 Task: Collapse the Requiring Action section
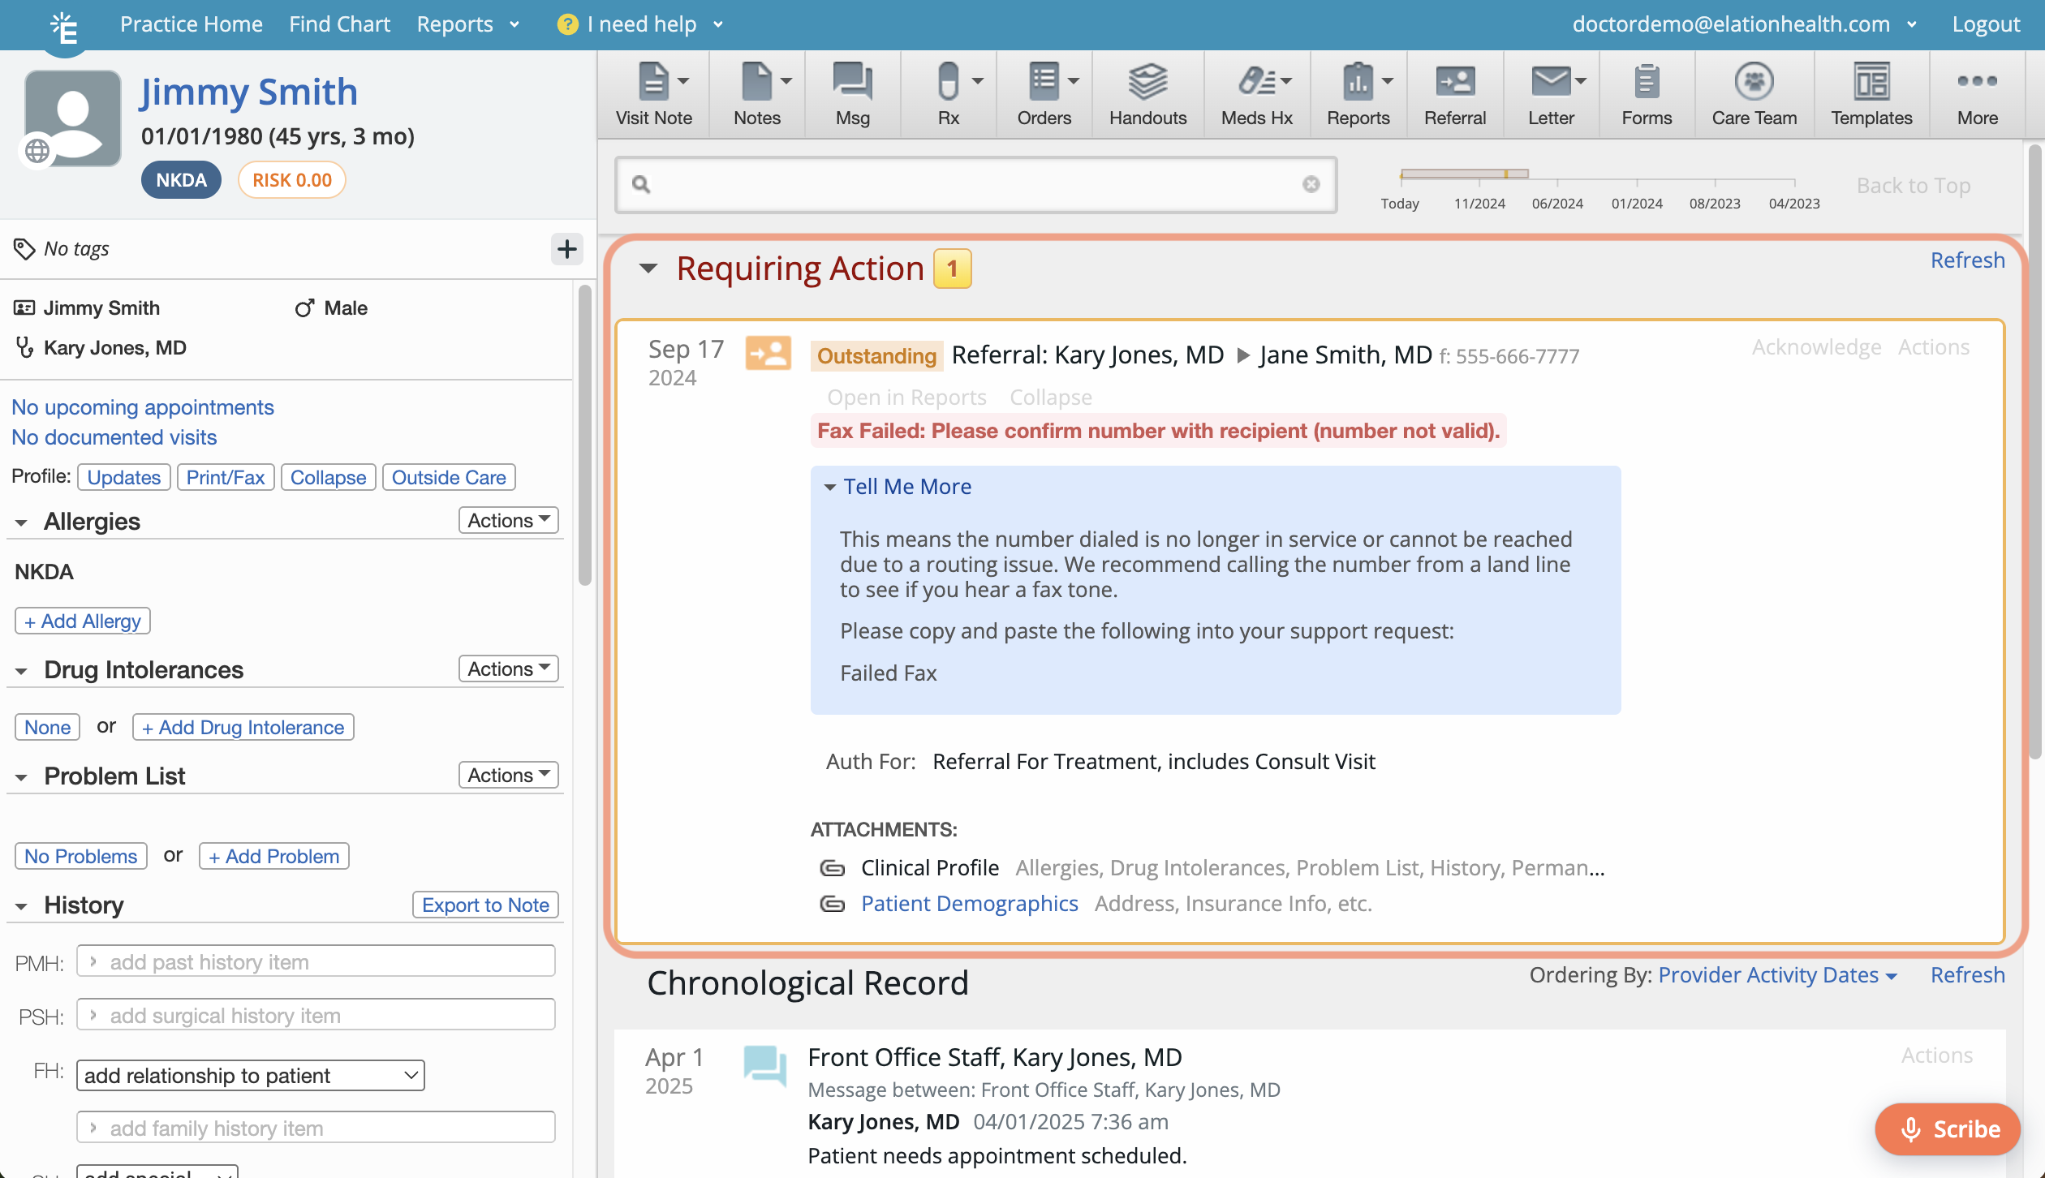point(648,269)
